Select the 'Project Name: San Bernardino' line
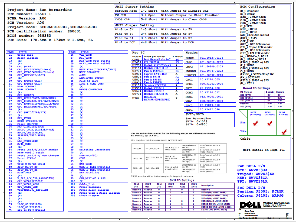This screenshot has width=296, height=222. pos(40,10)
